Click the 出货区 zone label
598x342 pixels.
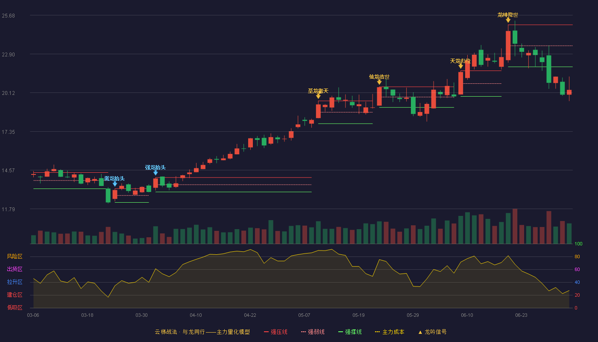pos(15,269)
